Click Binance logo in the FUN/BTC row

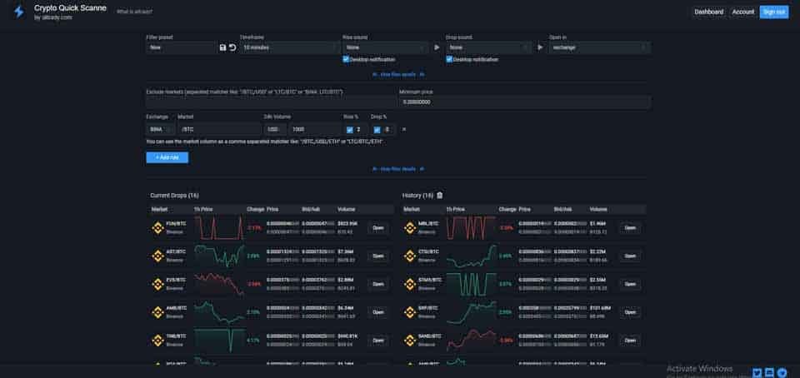coord(158,228)
